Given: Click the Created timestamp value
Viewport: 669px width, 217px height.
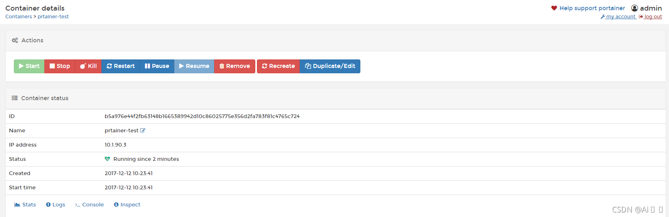Looking at the screenshot, I should tap(129, 173).
